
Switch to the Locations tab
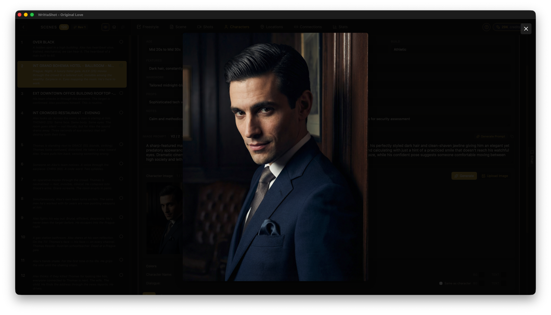coord(271,27)
